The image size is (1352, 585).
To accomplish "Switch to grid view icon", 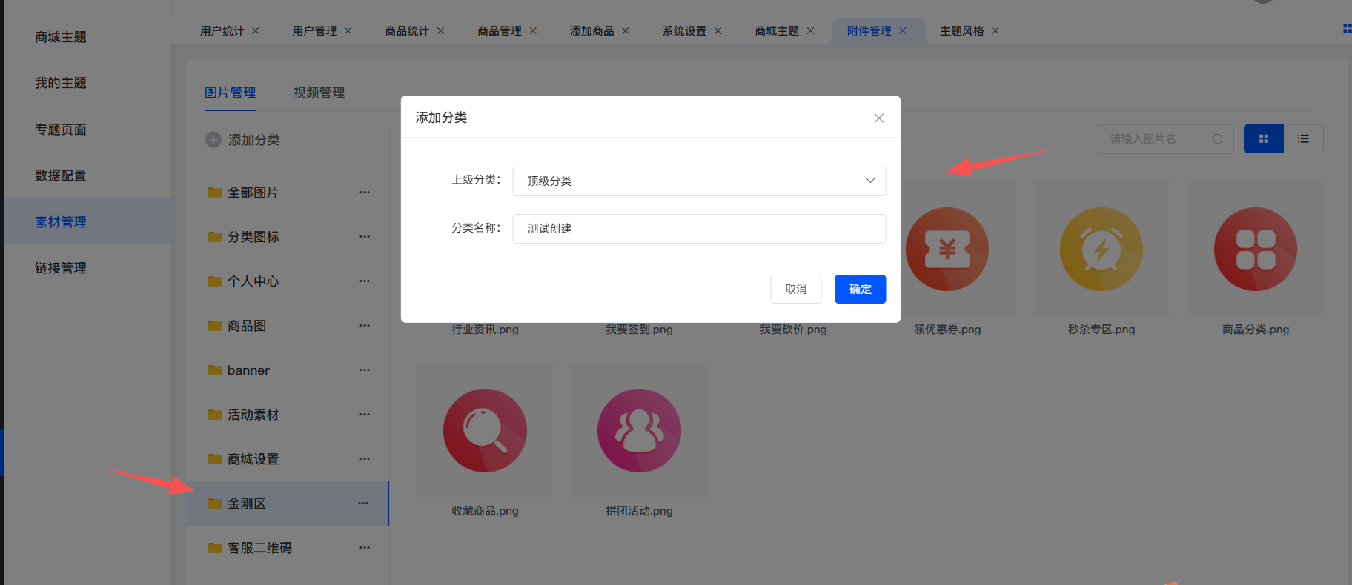I will tap(1264, 139).
